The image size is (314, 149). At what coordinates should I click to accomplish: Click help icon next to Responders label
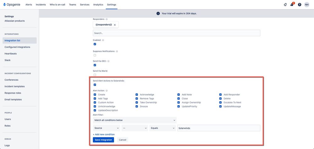(x=107, y=19)
